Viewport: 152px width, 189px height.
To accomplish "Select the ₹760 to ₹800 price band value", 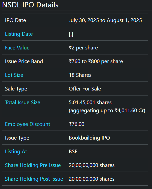I will pos(96,61).
